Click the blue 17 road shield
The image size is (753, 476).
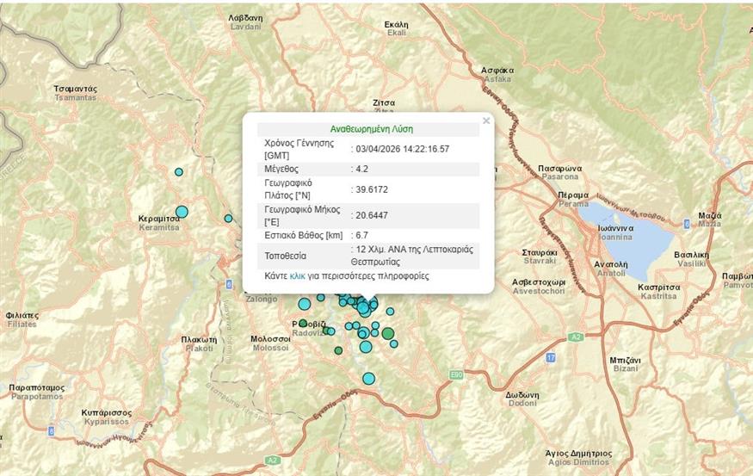pyautogui.click(x=551, y=355)
